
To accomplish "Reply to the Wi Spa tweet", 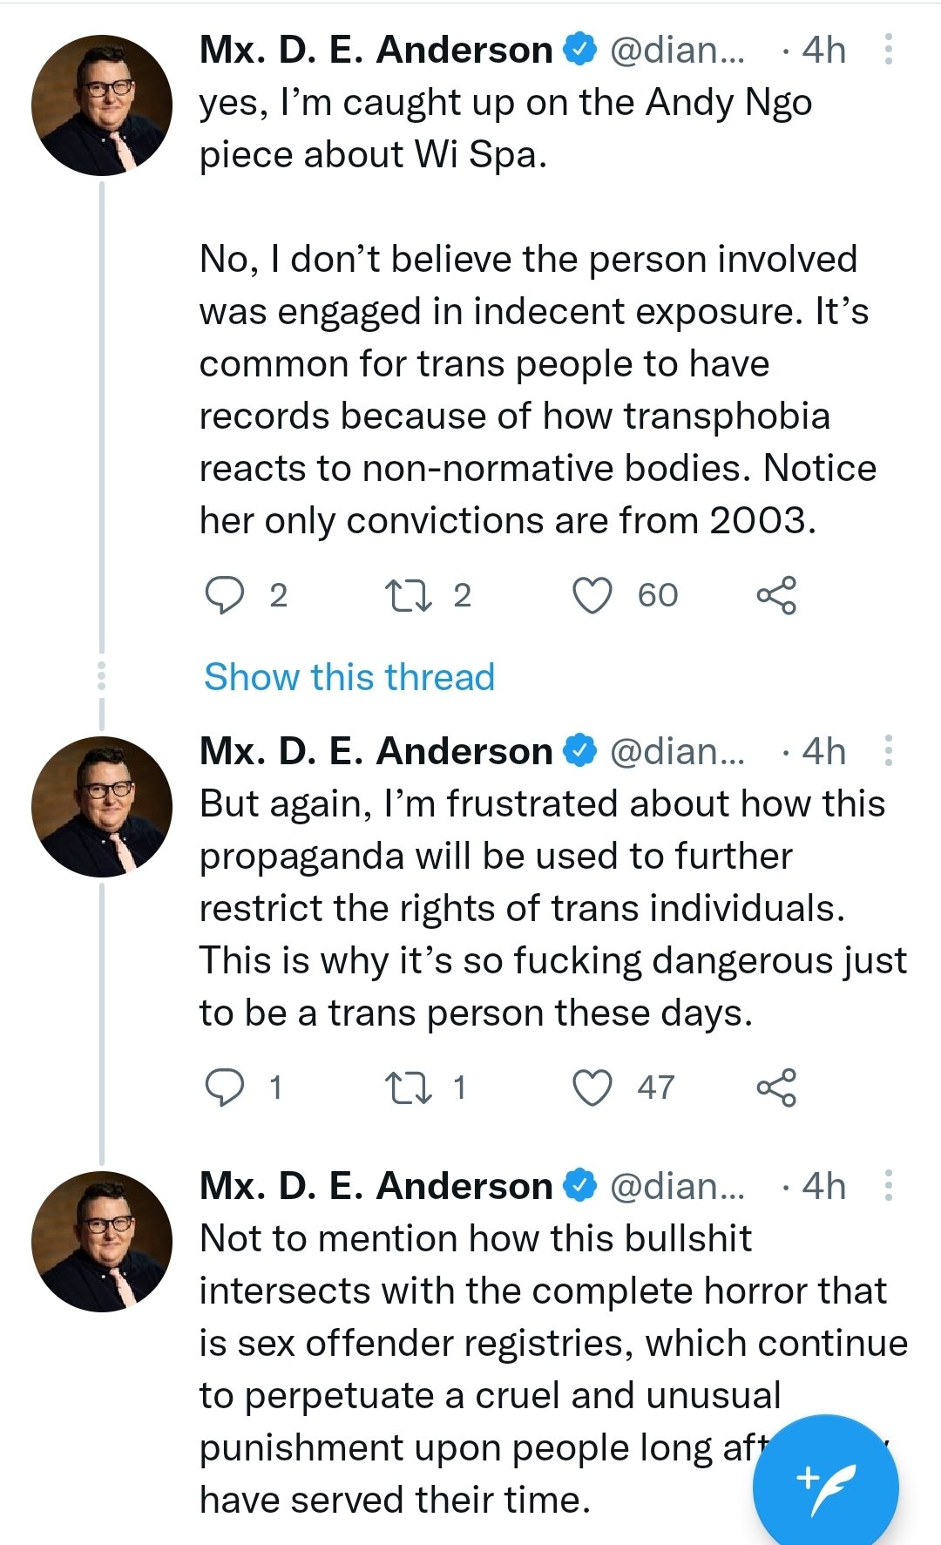I will (x=225, y=595).
